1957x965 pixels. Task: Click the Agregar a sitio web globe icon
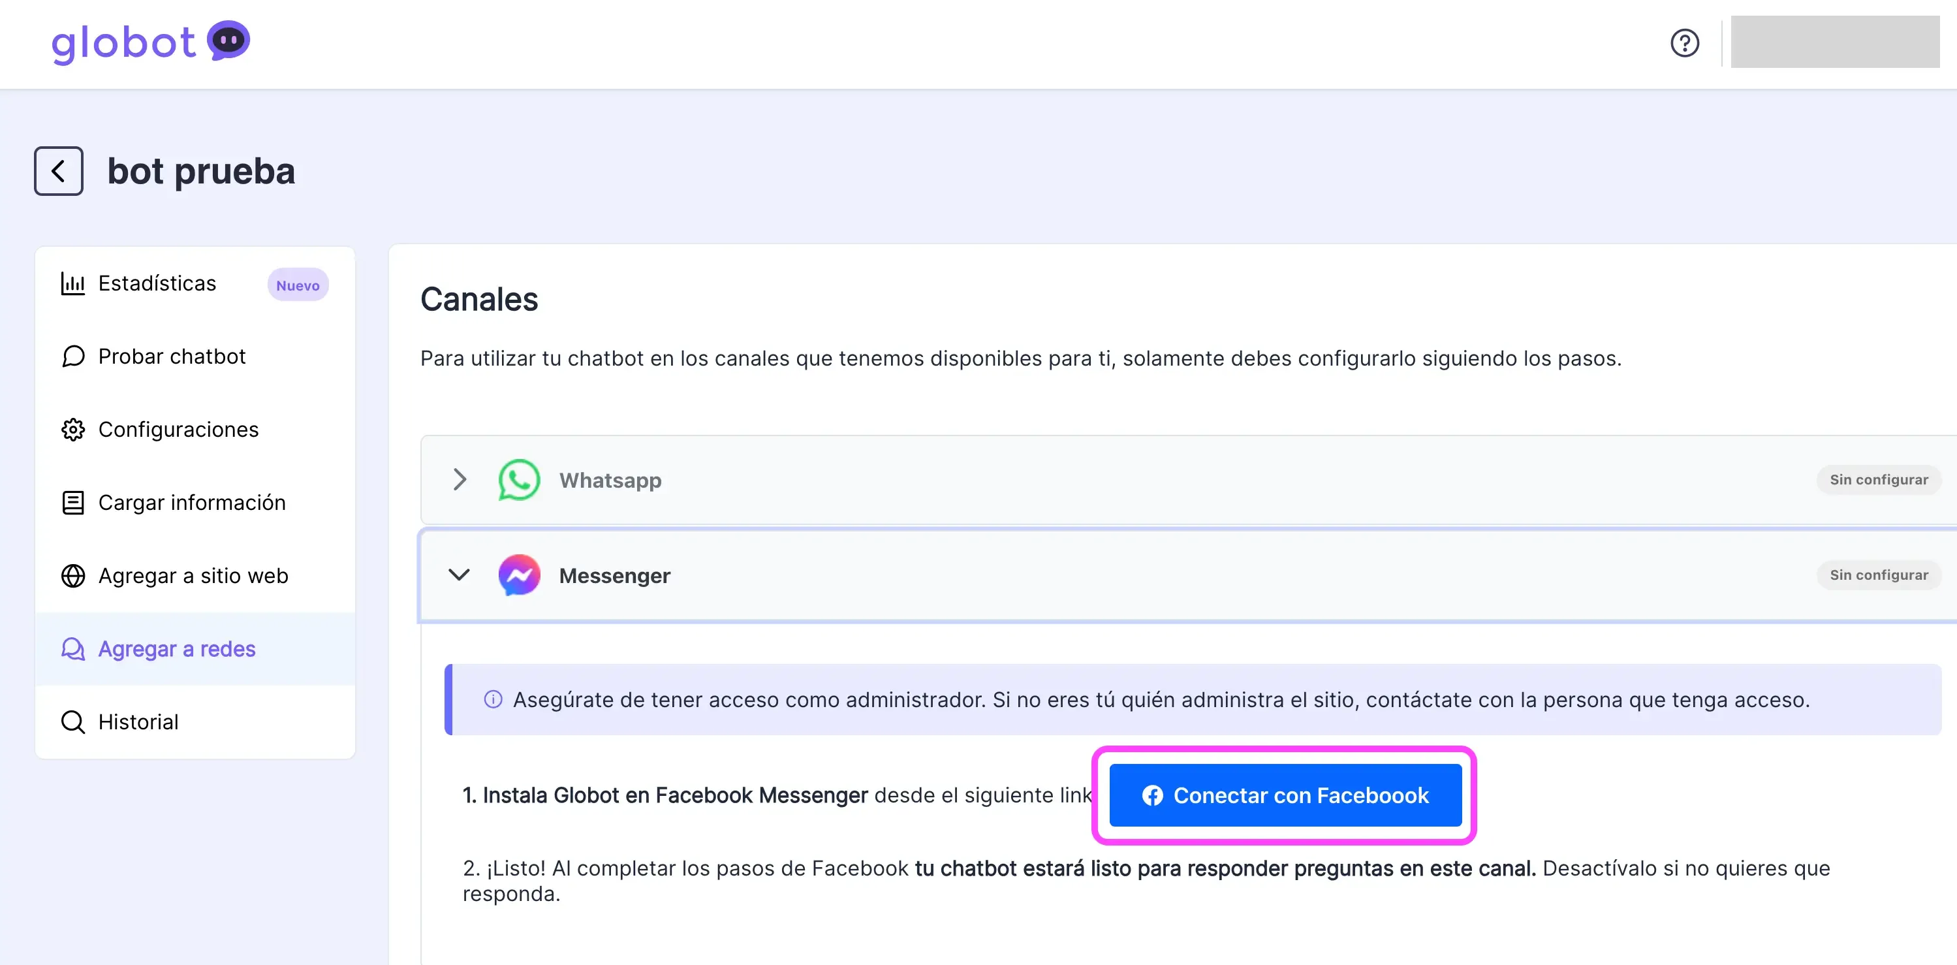click(72, 575)
